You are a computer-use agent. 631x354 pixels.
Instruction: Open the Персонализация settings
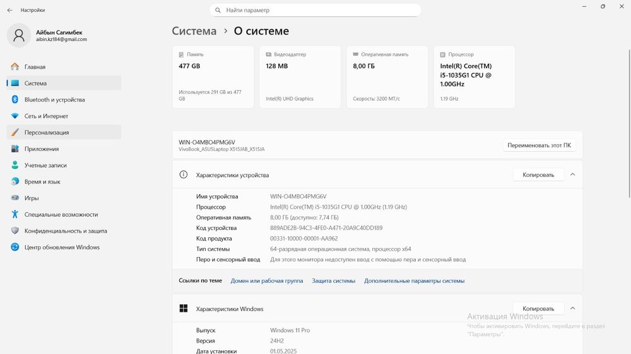47,132
